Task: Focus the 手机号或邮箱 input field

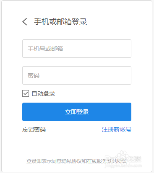Action: pyautogui.click(x=77, y=49)
